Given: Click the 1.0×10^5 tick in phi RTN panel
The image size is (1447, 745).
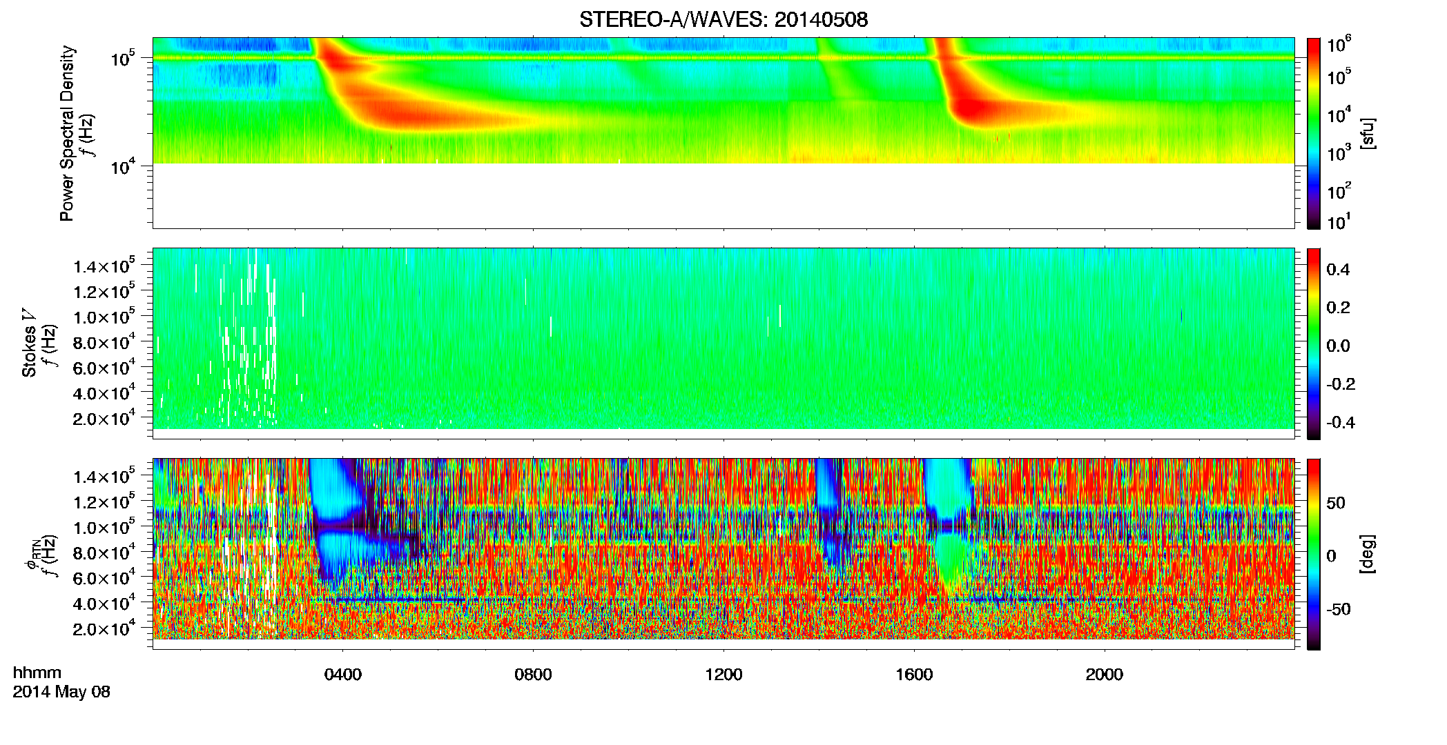Looking at the screenshot, I should (x=104, y=528).
